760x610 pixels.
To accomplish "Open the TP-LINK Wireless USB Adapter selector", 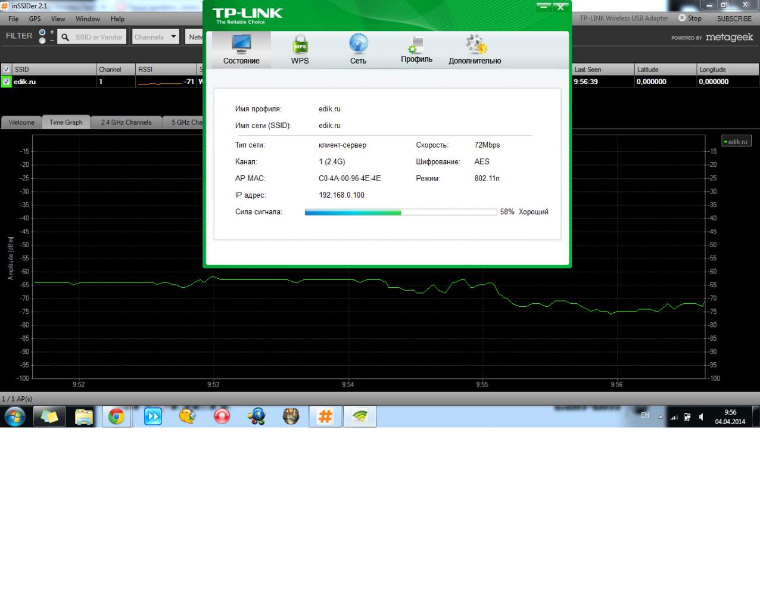I will point(624,18).
